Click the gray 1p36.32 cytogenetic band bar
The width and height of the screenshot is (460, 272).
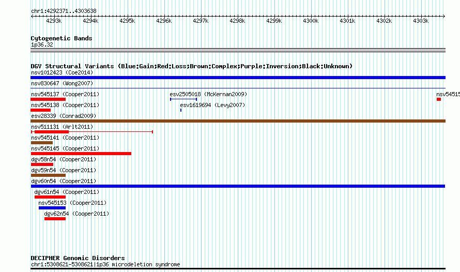coord(238,50)
